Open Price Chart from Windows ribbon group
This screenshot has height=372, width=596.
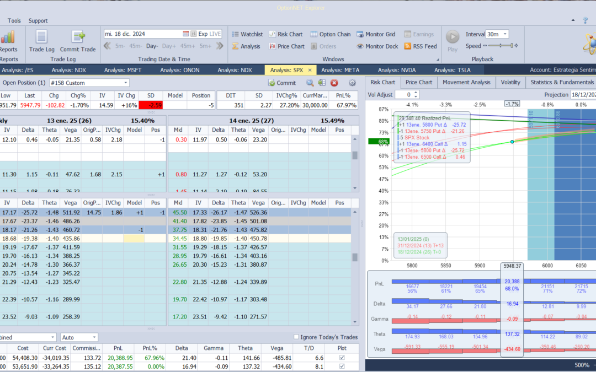click(286, 46)
